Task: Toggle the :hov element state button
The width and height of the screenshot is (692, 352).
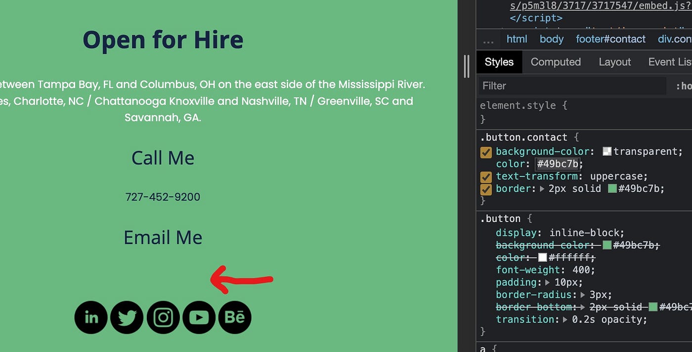Action: (684, 86)
